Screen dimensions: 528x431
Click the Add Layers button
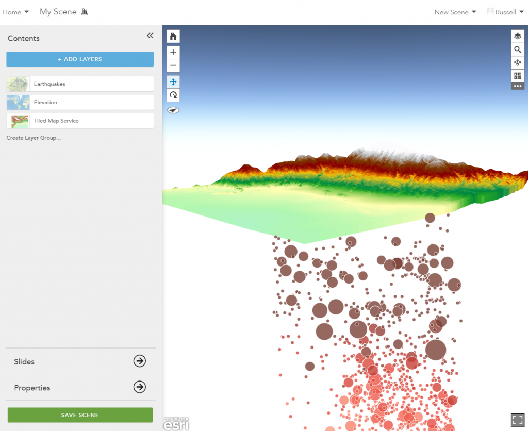80,59
